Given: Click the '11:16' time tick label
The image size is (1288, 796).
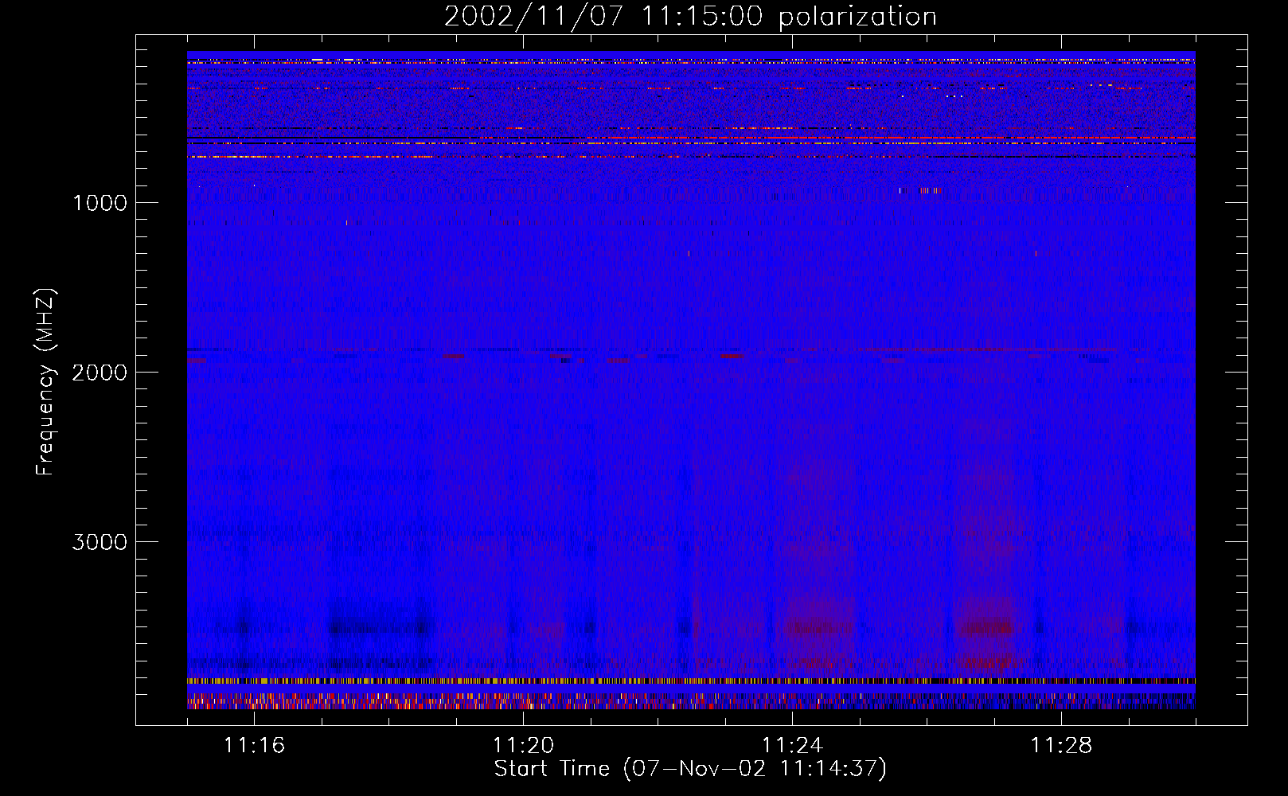Looking at the screenshot, I should pos(254,746).
